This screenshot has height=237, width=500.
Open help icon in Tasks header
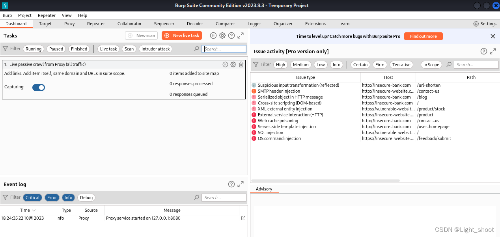231,35
